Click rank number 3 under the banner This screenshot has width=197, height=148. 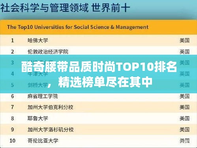coord(12,63)
